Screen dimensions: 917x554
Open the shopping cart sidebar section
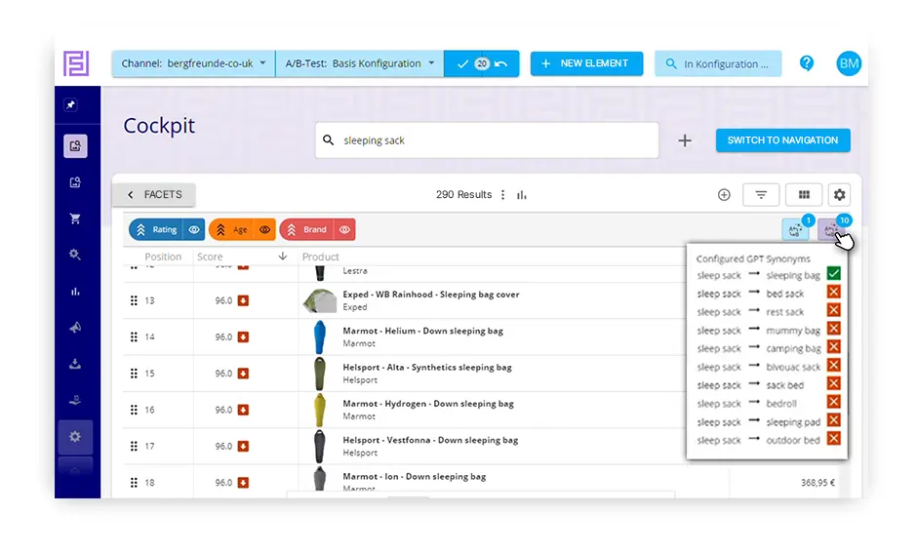tap(75, 218)
